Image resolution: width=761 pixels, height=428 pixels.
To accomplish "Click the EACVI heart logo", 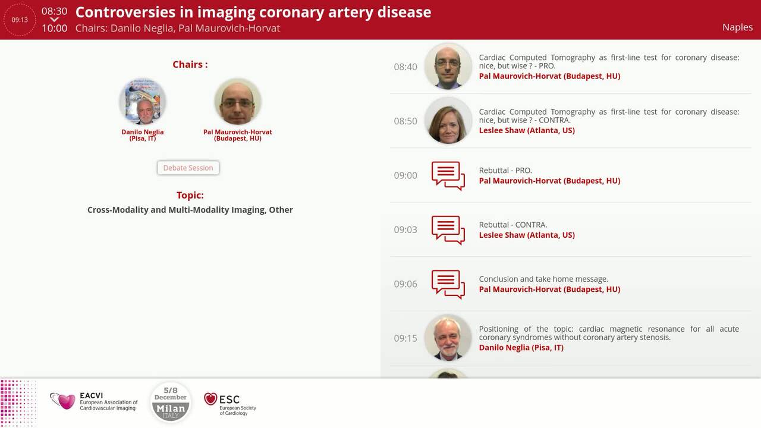I will click(x=62, y=401).
